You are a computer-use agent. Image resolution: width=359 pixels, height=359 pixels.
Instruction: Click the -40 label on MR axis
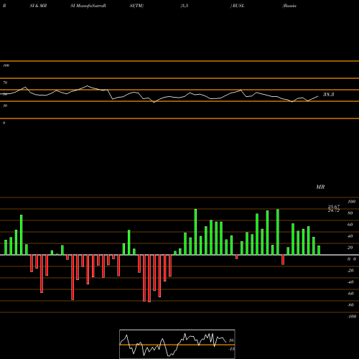(350, 282)
